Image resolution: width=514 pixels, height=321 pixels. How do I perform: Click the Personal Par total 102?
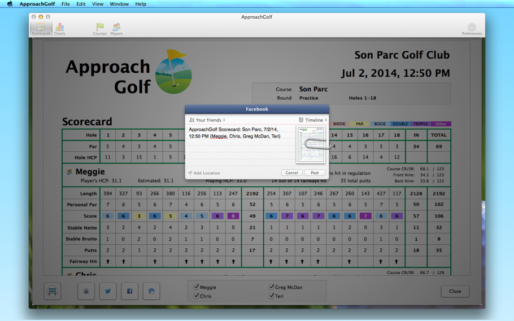[439, 204]
